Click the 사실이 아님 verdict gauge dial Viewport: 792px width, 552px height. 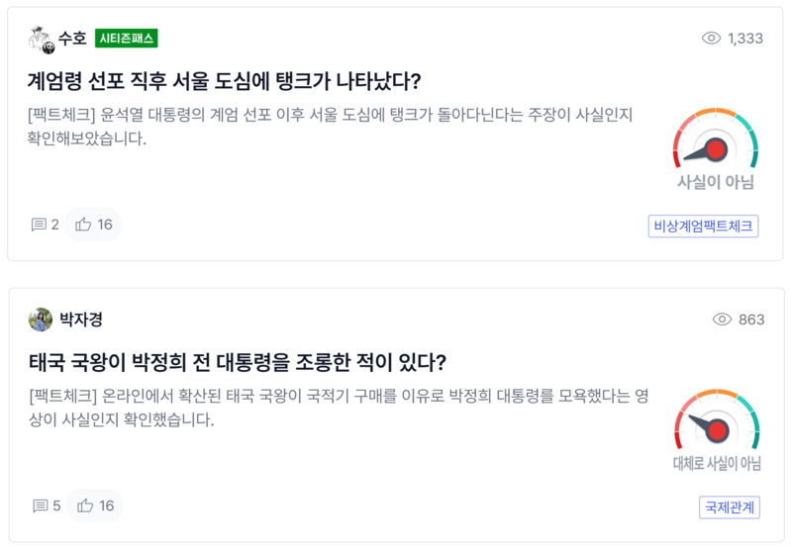tap(716, 141)
